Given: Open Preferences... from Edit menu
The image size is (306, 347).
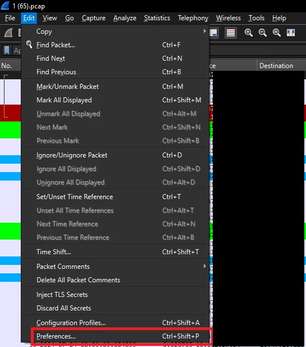Looking at the screenshot, I should point(115,336).
